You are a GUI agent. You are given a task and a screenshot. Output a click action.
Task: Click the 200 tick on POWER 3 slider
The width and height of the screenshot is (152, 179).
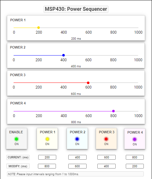tap(39, 87)
